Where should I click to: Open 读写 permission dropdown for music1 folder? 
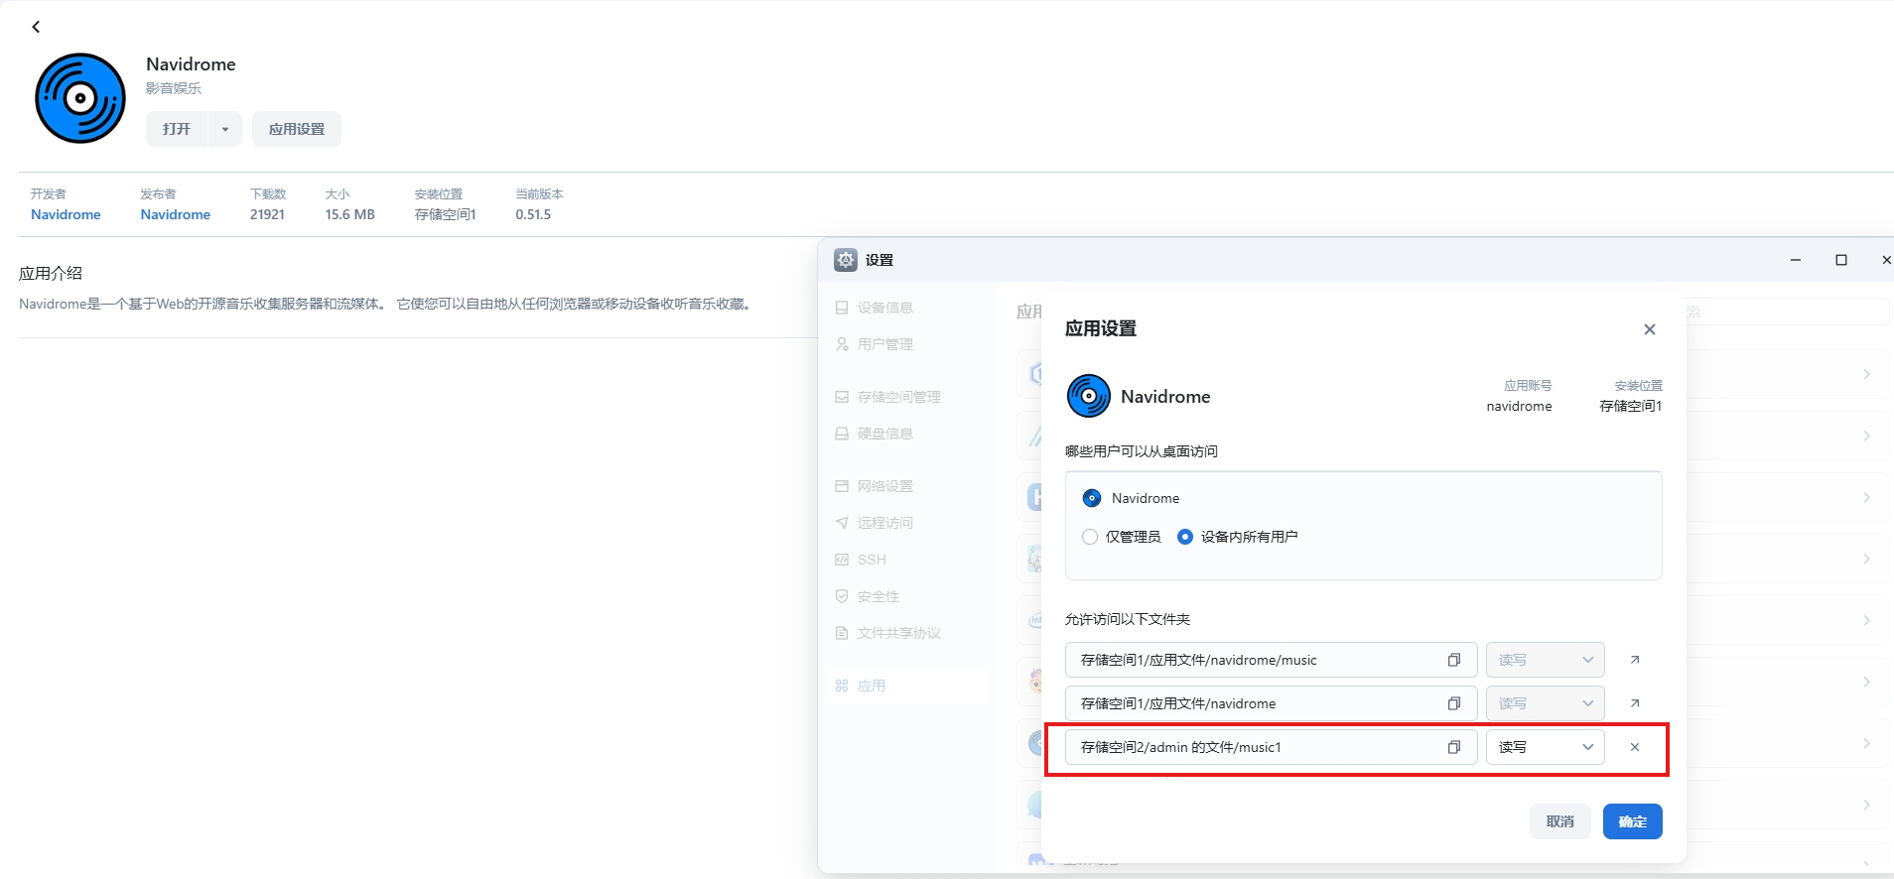pyautogui.click(x=1546, y=747)
